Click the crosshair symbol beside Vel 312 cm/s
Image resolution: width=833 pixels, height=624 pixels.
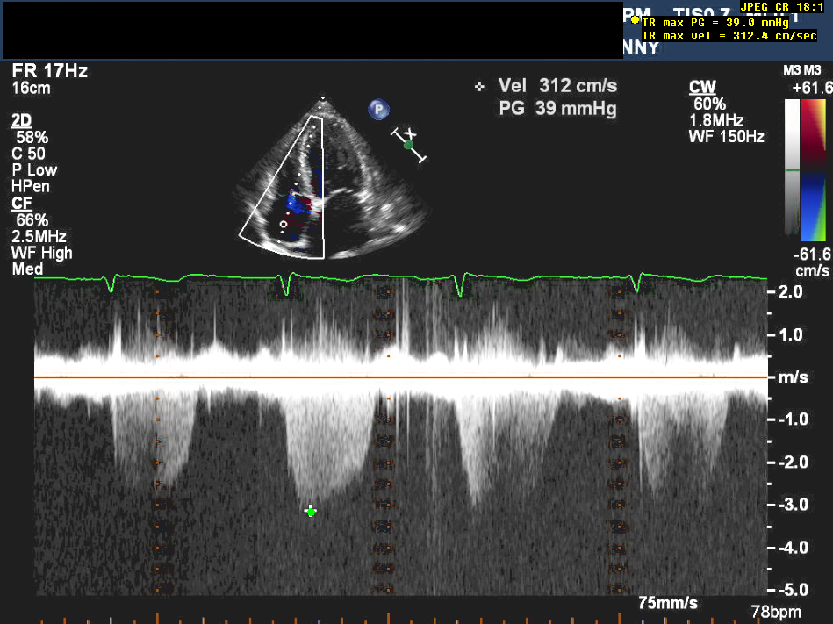pyautogui.click(x=479, y=87)
